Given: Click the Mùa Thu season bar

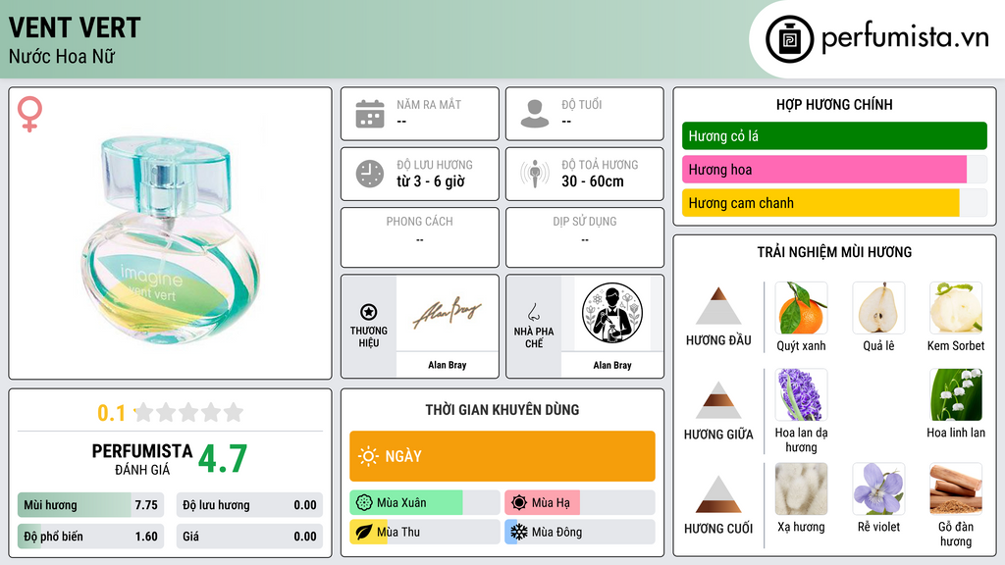Looking at the screenshot, I should click(424, 533).
